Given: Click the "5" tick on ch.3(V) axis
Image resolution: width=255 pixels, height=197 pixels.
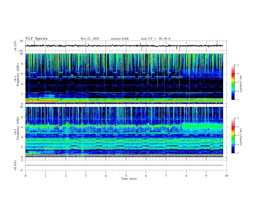Looking at the screenshot, I should click(23, 160).
